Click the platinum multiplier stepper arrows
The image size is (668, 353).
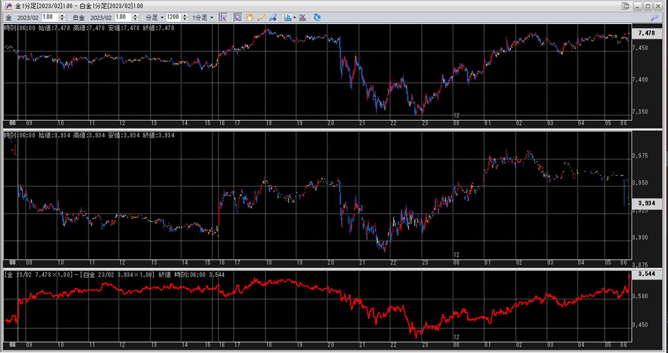coord(135,17)
